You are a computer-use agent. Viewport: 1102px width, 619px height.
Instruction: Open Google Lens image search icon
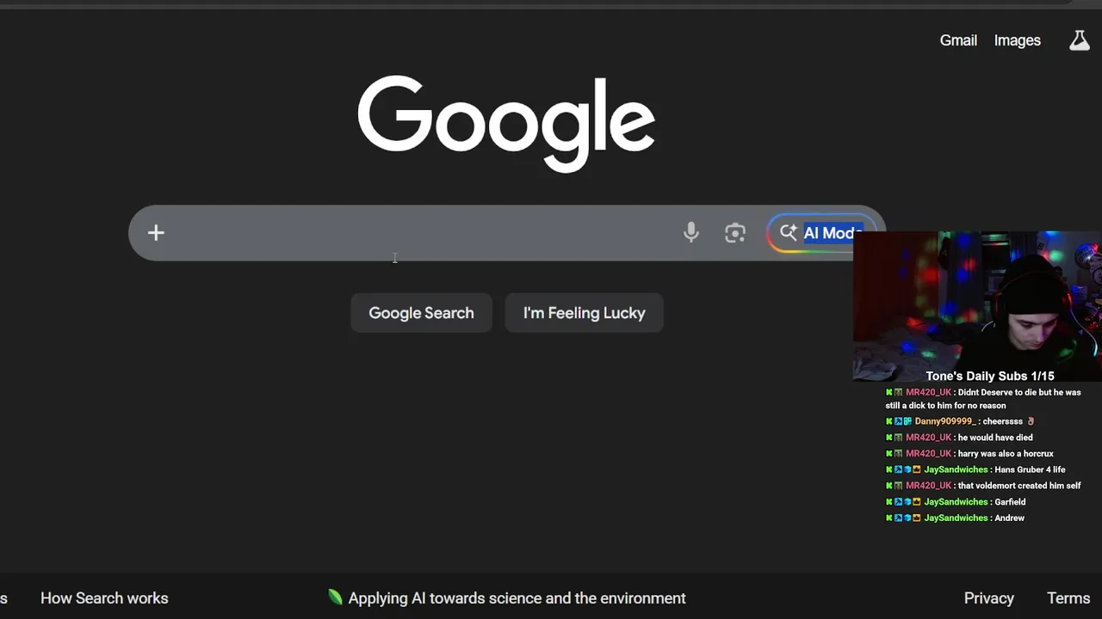pos(735,233)
